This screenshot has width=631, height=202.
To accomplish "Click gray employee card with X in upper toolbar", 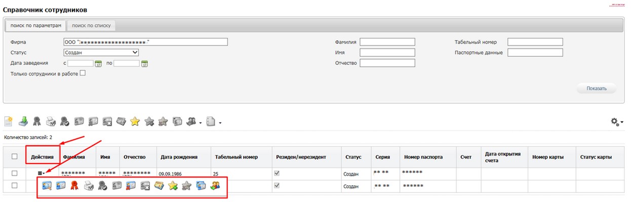I will pyautogui.click(x=107, y=122).
